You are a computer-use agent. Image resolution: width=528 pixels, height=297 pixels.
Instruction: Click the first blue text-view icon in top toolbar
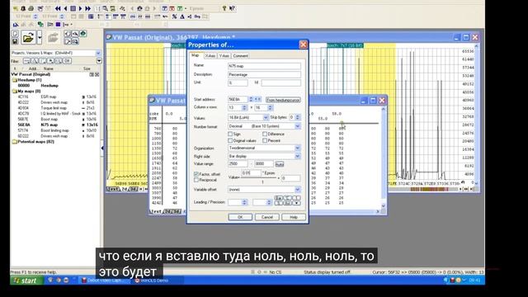tap(164, 8)
